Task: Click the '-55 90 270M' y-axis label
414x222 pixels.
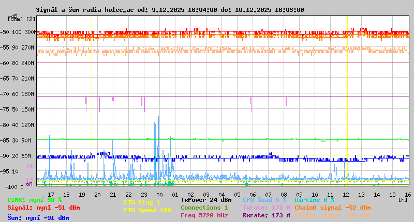Action: (x=18, y=47)
